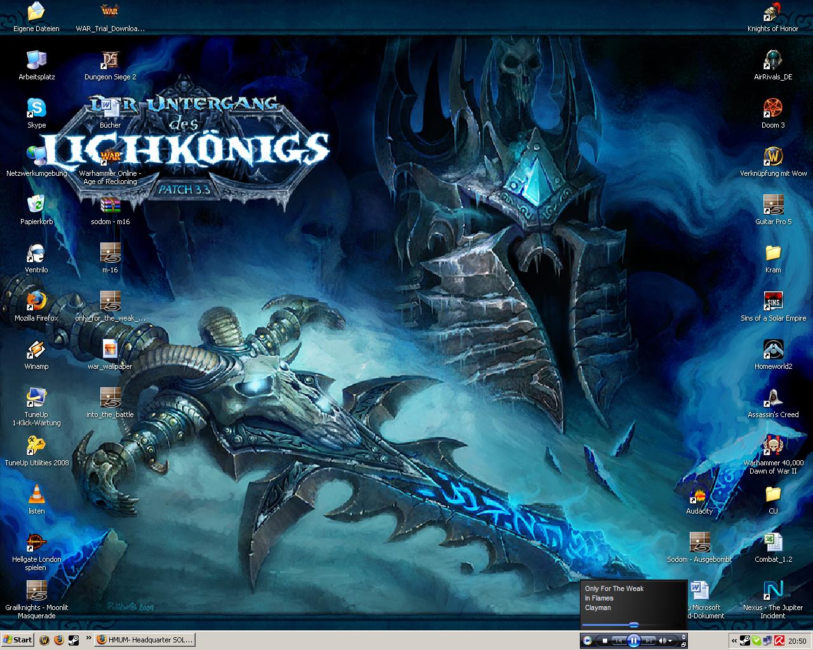Expand hidden system tray icons

point(734,640)
